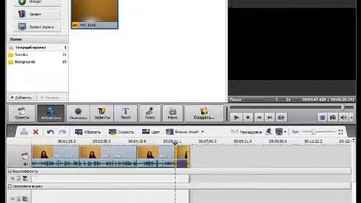Click the Добавить (Add) folder button
361x203 pixels.
22,98
